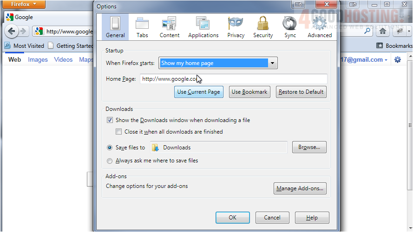This screenshot has width=413, height=232.
Task: Open the orange Firefox menu button
Action: 23,4
